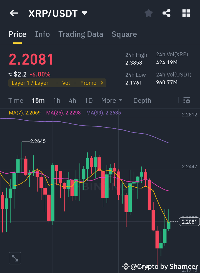Image resolution: width=200 pixels, height=273 pixels.
Task: Open the Depth view
Action: click(x=142, y=101)
